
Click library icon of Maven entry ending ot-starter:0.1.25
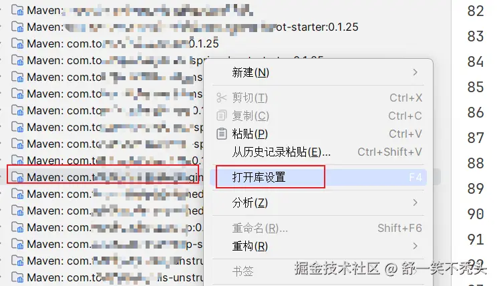pos(17,27)
